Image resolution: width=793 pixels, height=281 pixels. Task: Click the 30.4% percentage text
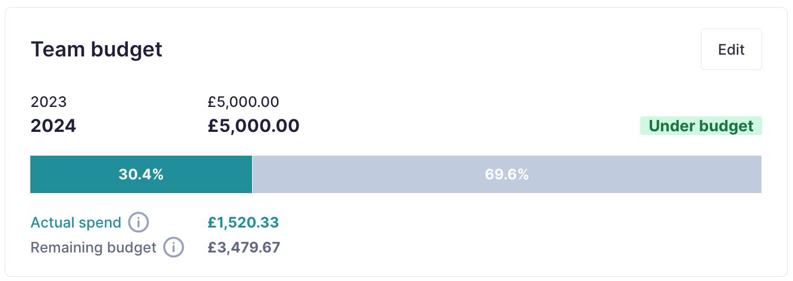point(141,175)
